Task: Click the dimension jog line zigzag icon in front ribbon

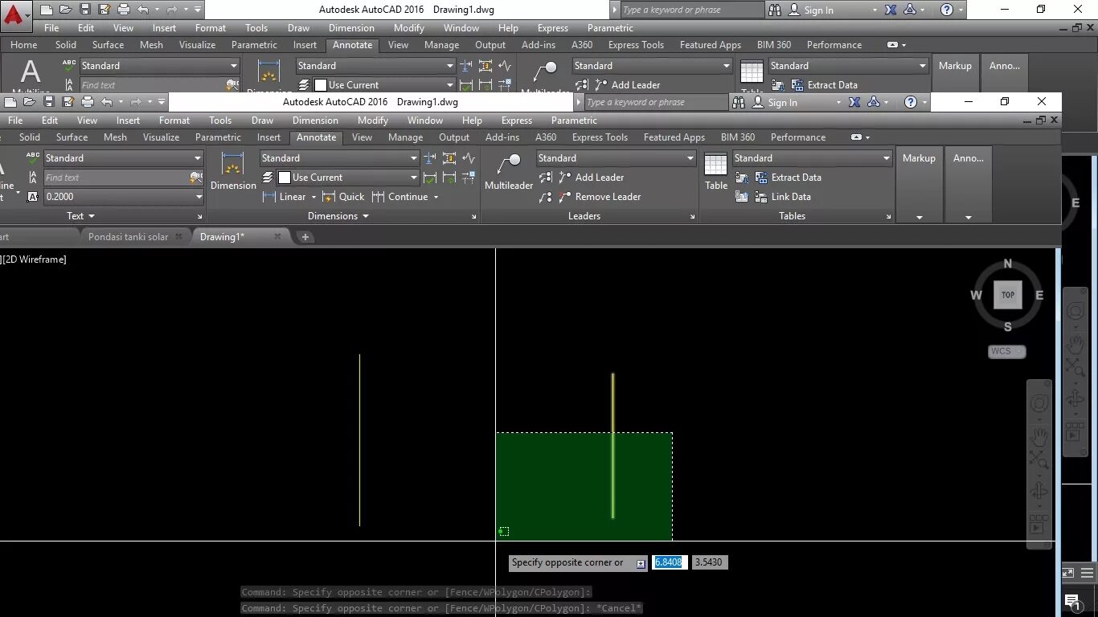Action: pyautogui.click(x=469, y=158)
